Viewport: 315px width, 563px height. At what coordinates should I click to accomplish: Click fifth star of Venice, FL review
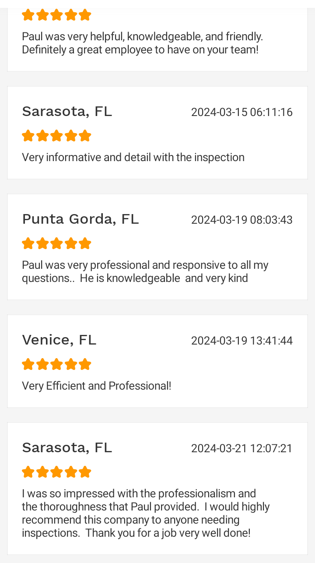click(85, 364)
